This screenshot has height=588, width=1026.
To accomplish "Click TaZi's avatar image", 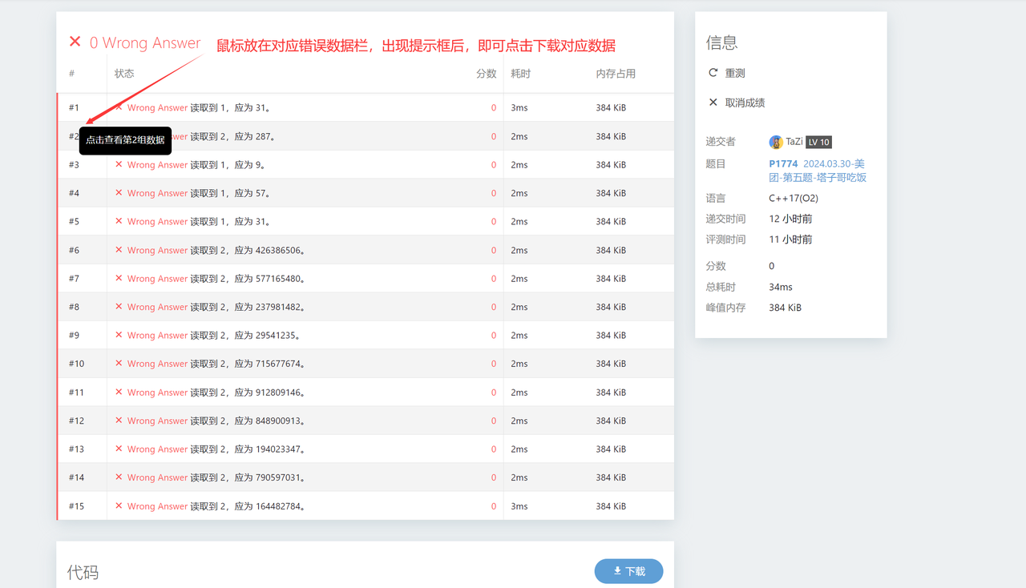I will pyautogui.click(x=776, y=142).
